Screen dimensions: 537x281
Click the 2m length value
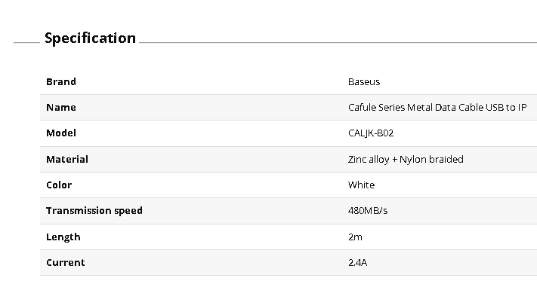coord(355,237)
